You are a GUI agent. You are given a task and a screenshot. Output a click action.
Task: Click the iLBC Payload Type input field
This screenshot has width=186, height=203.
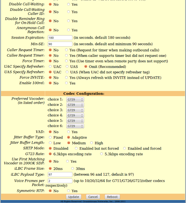[x=60, y=175]
